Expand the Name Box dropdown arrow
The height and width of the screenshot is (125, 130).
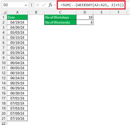(x=26, y=5)
